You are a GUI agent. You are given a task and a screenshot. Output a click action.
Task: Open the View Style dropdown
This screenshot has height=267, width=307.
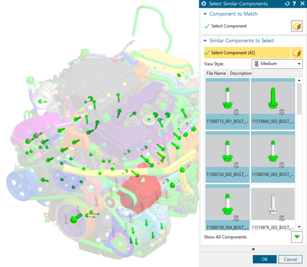(299, 64)
